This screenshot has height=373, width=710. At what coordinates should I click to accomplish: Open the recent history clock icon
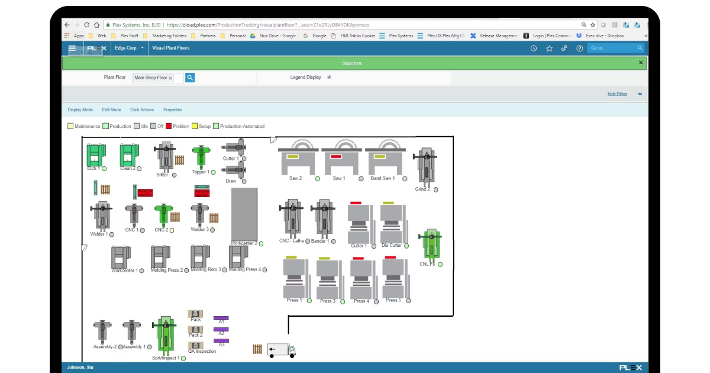tap(534, 48)
